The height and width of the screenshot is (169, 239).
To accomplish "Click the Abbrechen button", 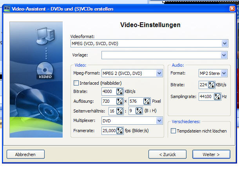I will point(25,154).
